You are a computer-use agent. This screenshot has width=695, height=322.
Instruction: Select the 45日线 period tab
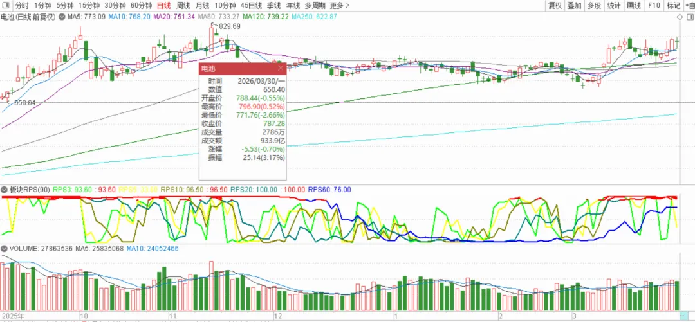[251, 6]
